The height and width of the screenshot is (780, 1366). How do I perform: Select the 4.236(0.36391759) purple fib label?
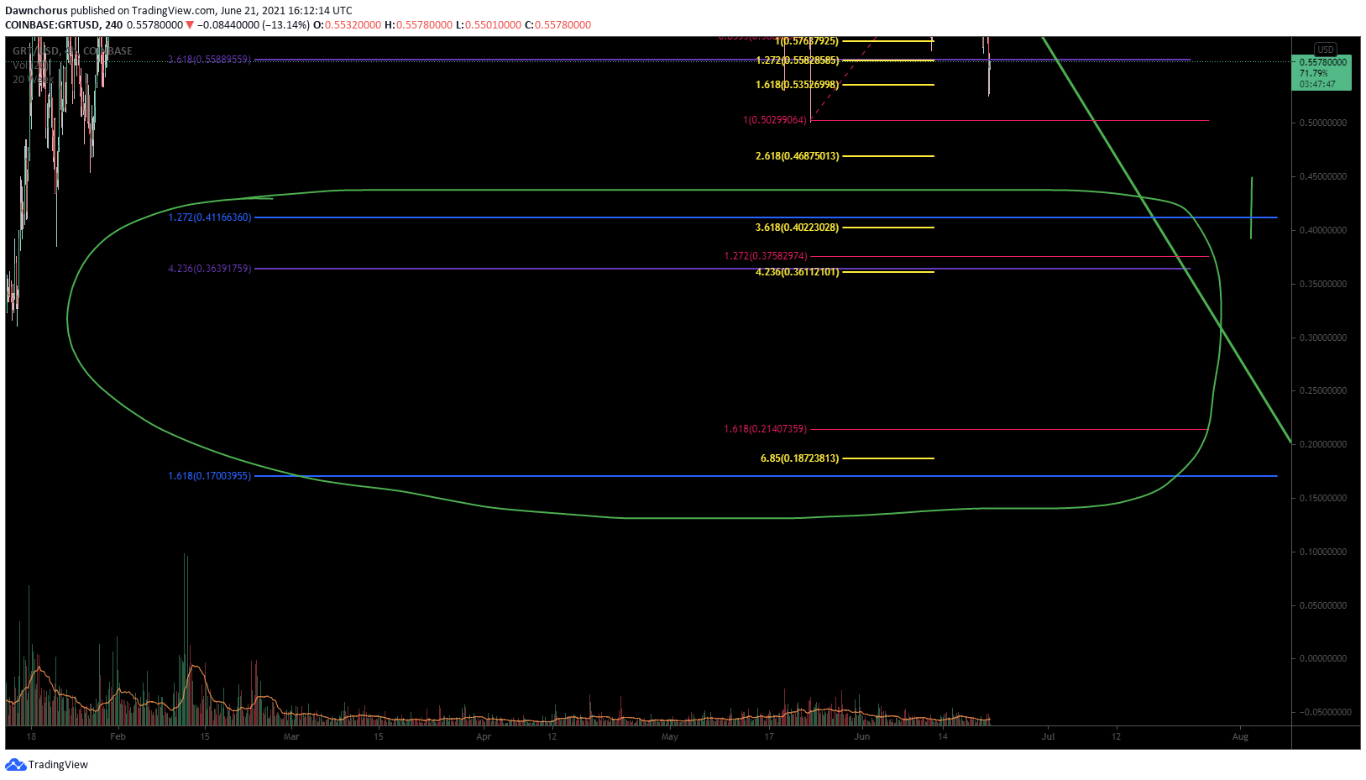(x=210, y=269)
